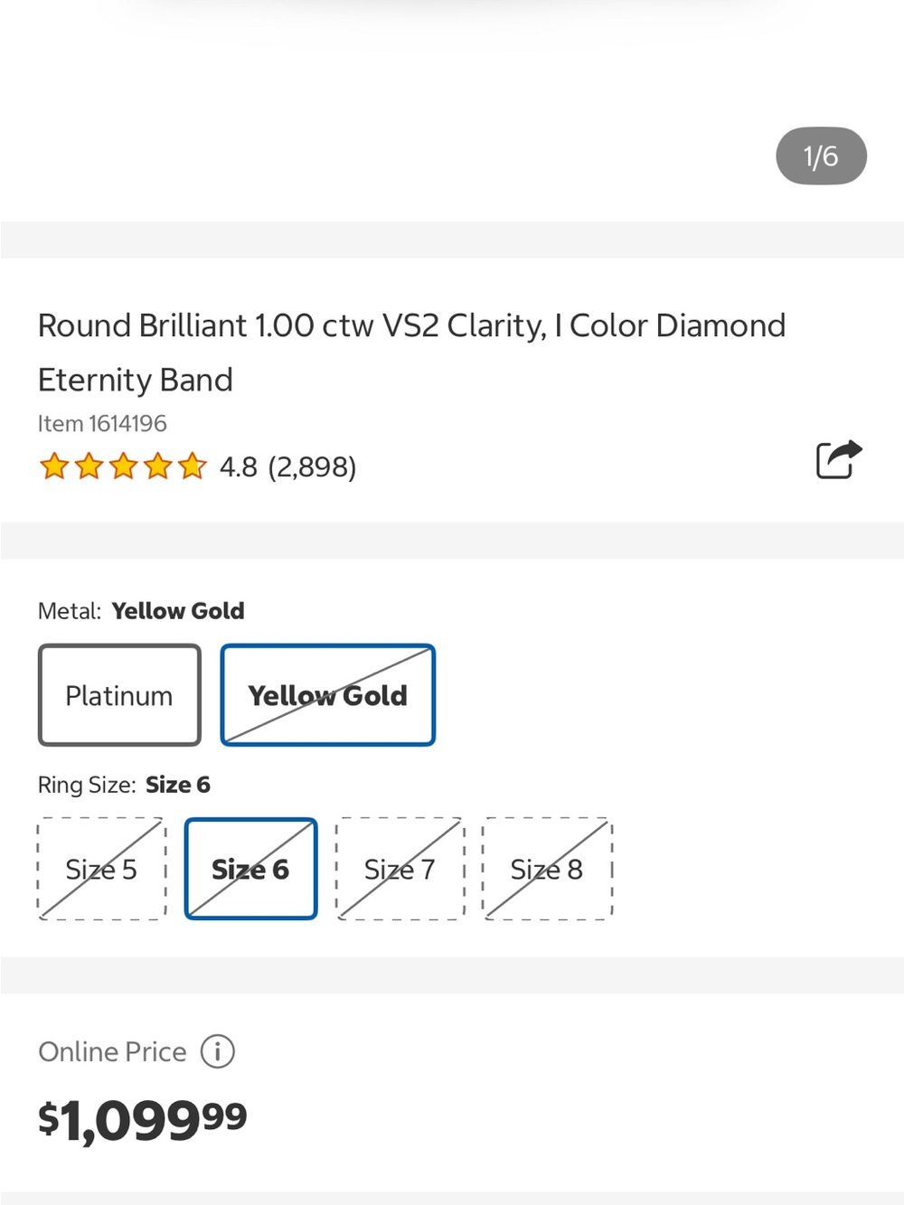Click the first rating star
904x1205 pixels.
point(54,466)
